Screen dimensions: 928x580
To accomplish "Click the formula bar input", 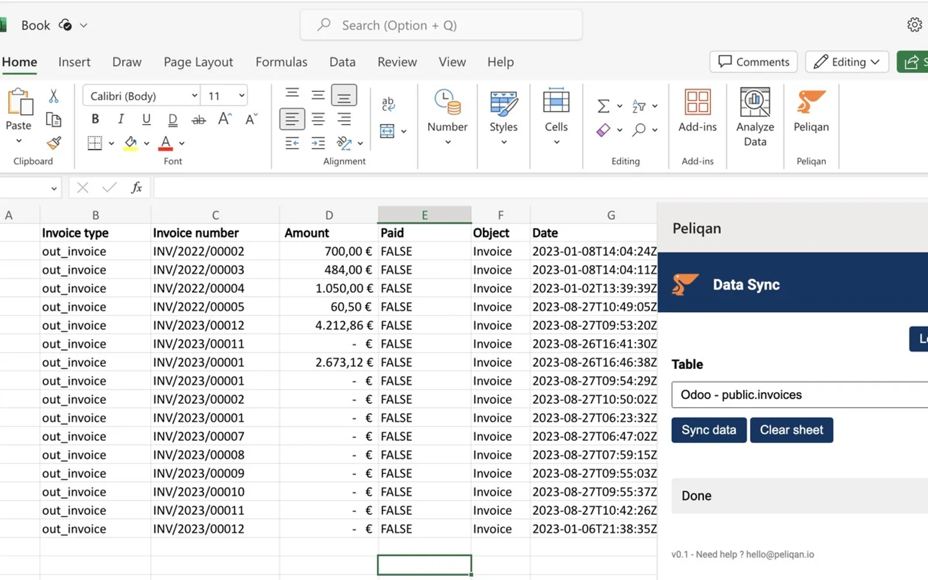I will pyautogui.click(x=541, y=187).
